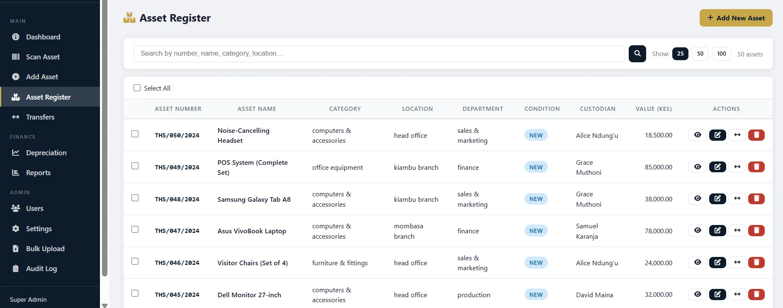Select Asset Register in sidebar
Viewport: 783px width, 308px height.
click(x=50, y=97)
